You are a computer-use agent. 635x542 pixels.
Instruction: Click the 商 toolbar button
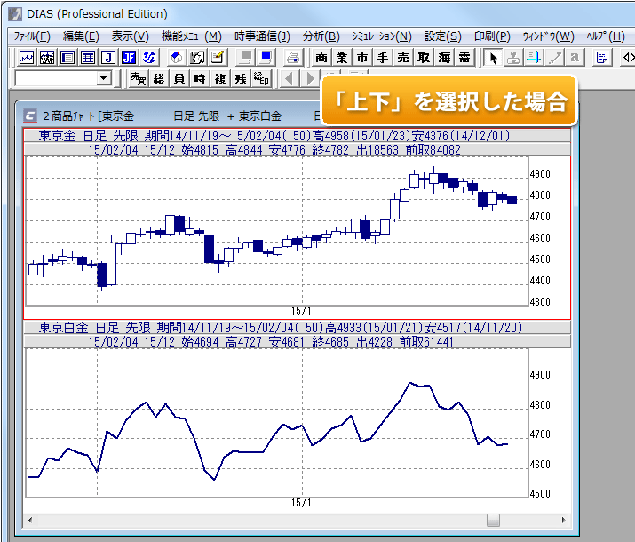(320, 58)
